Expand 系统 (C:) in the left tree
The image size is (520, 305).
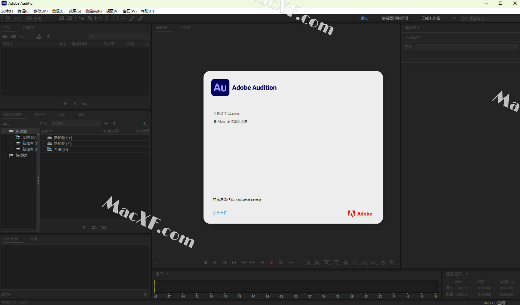(x=11, y=137)
